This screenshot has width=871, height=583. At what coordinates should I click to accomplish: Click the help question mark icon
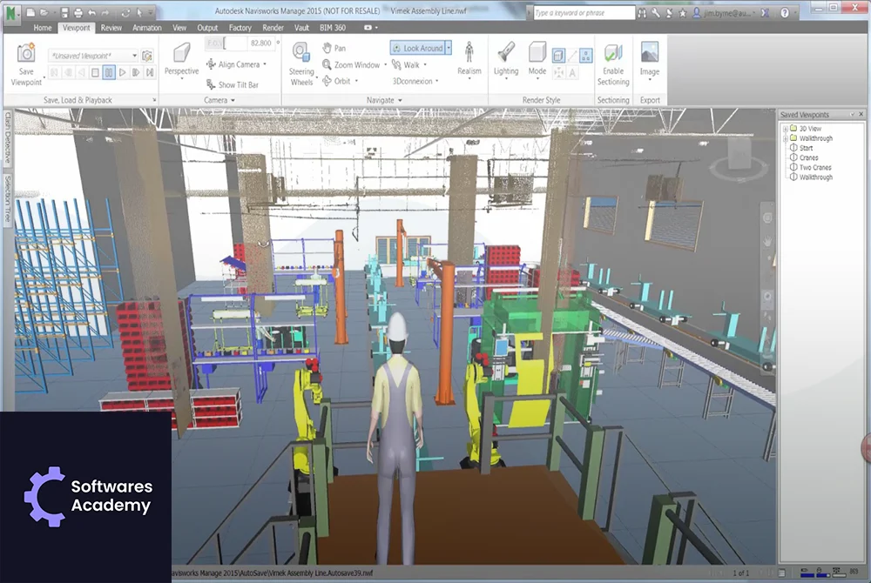pos(785,13)
